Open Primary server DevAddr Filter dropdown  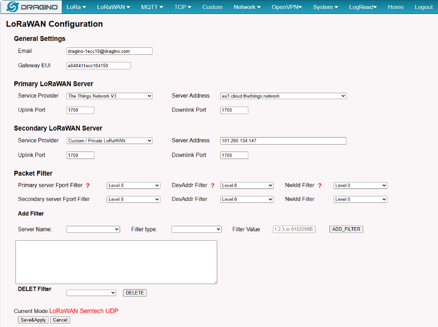tap(247, 185)
